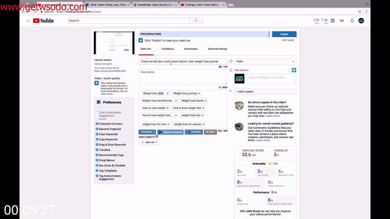Toggle the Seo Score & Checklist preference
The width and height of the screenshot is (390, 219).
pos(97,165)
